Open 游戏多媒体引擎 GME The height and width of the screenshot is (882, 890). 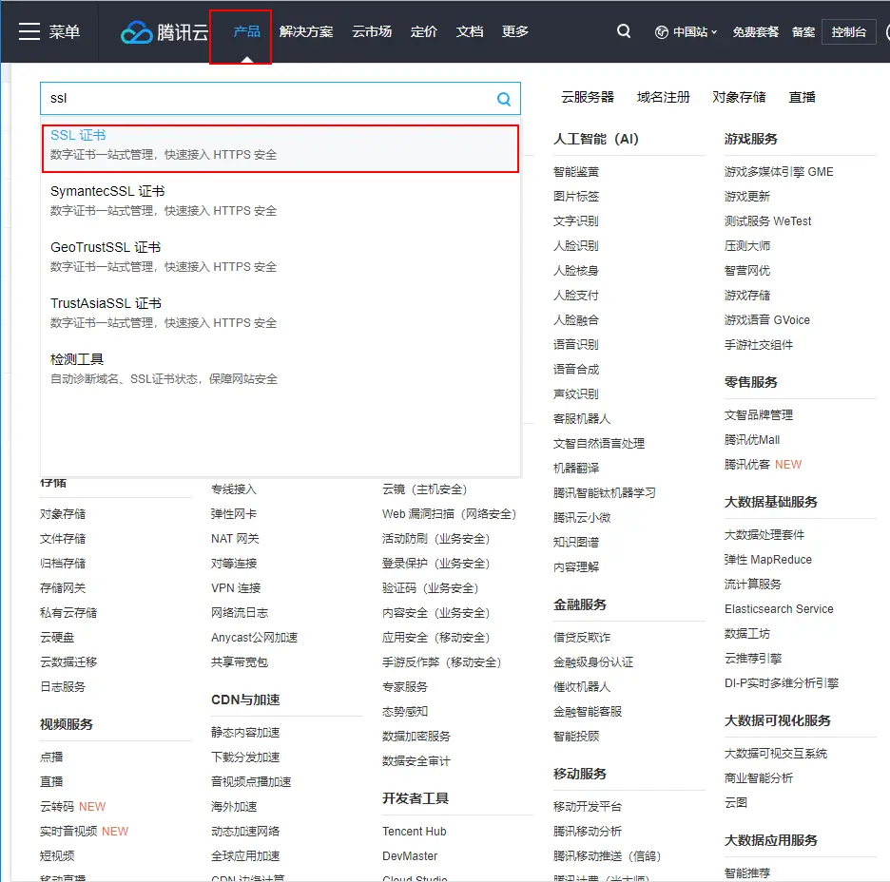point(779,172)
